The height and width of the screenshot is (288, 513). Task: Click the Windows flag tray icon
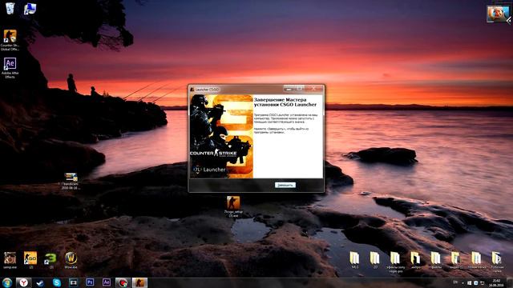click(470, 282)
